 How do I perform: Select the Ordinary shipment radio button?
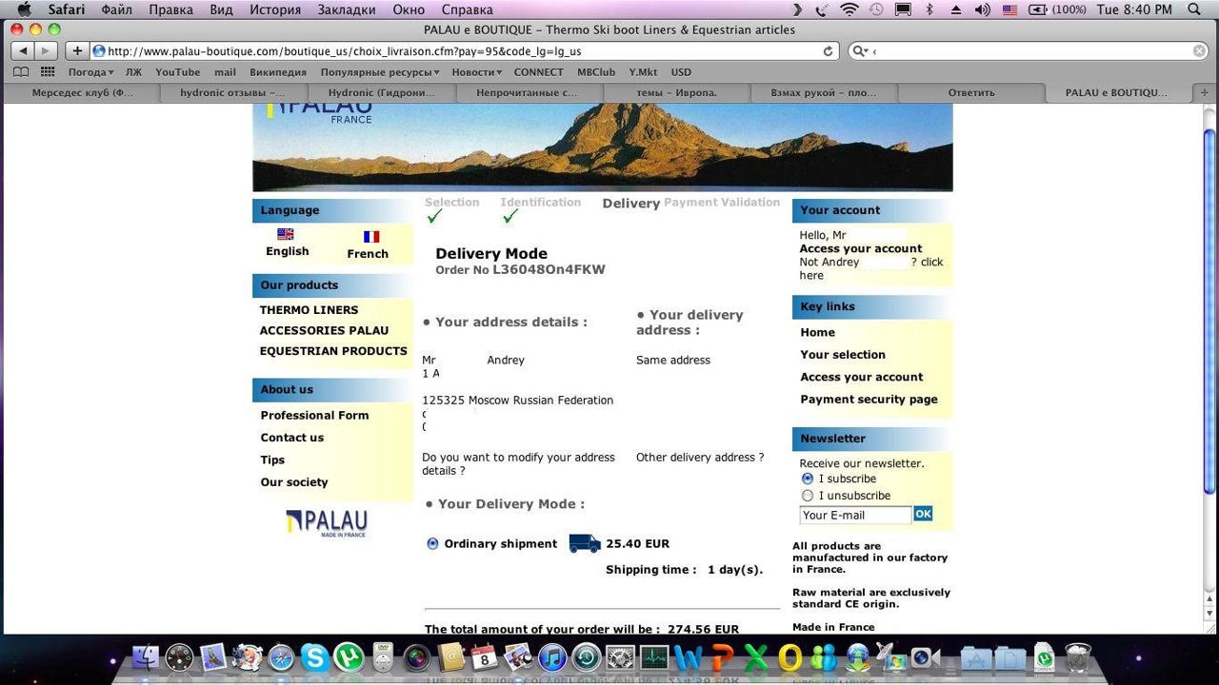pyautogui.click(x=433, y=543)
